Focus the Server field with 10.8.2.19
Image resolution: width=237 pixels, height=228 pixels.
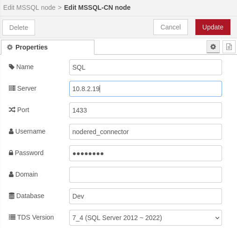pyautogui.click(x=145, y=89)
